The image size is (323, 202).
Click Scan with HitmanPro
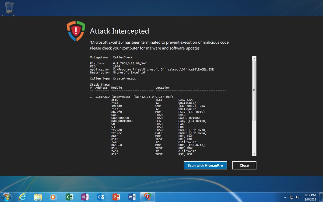point(205,165)
